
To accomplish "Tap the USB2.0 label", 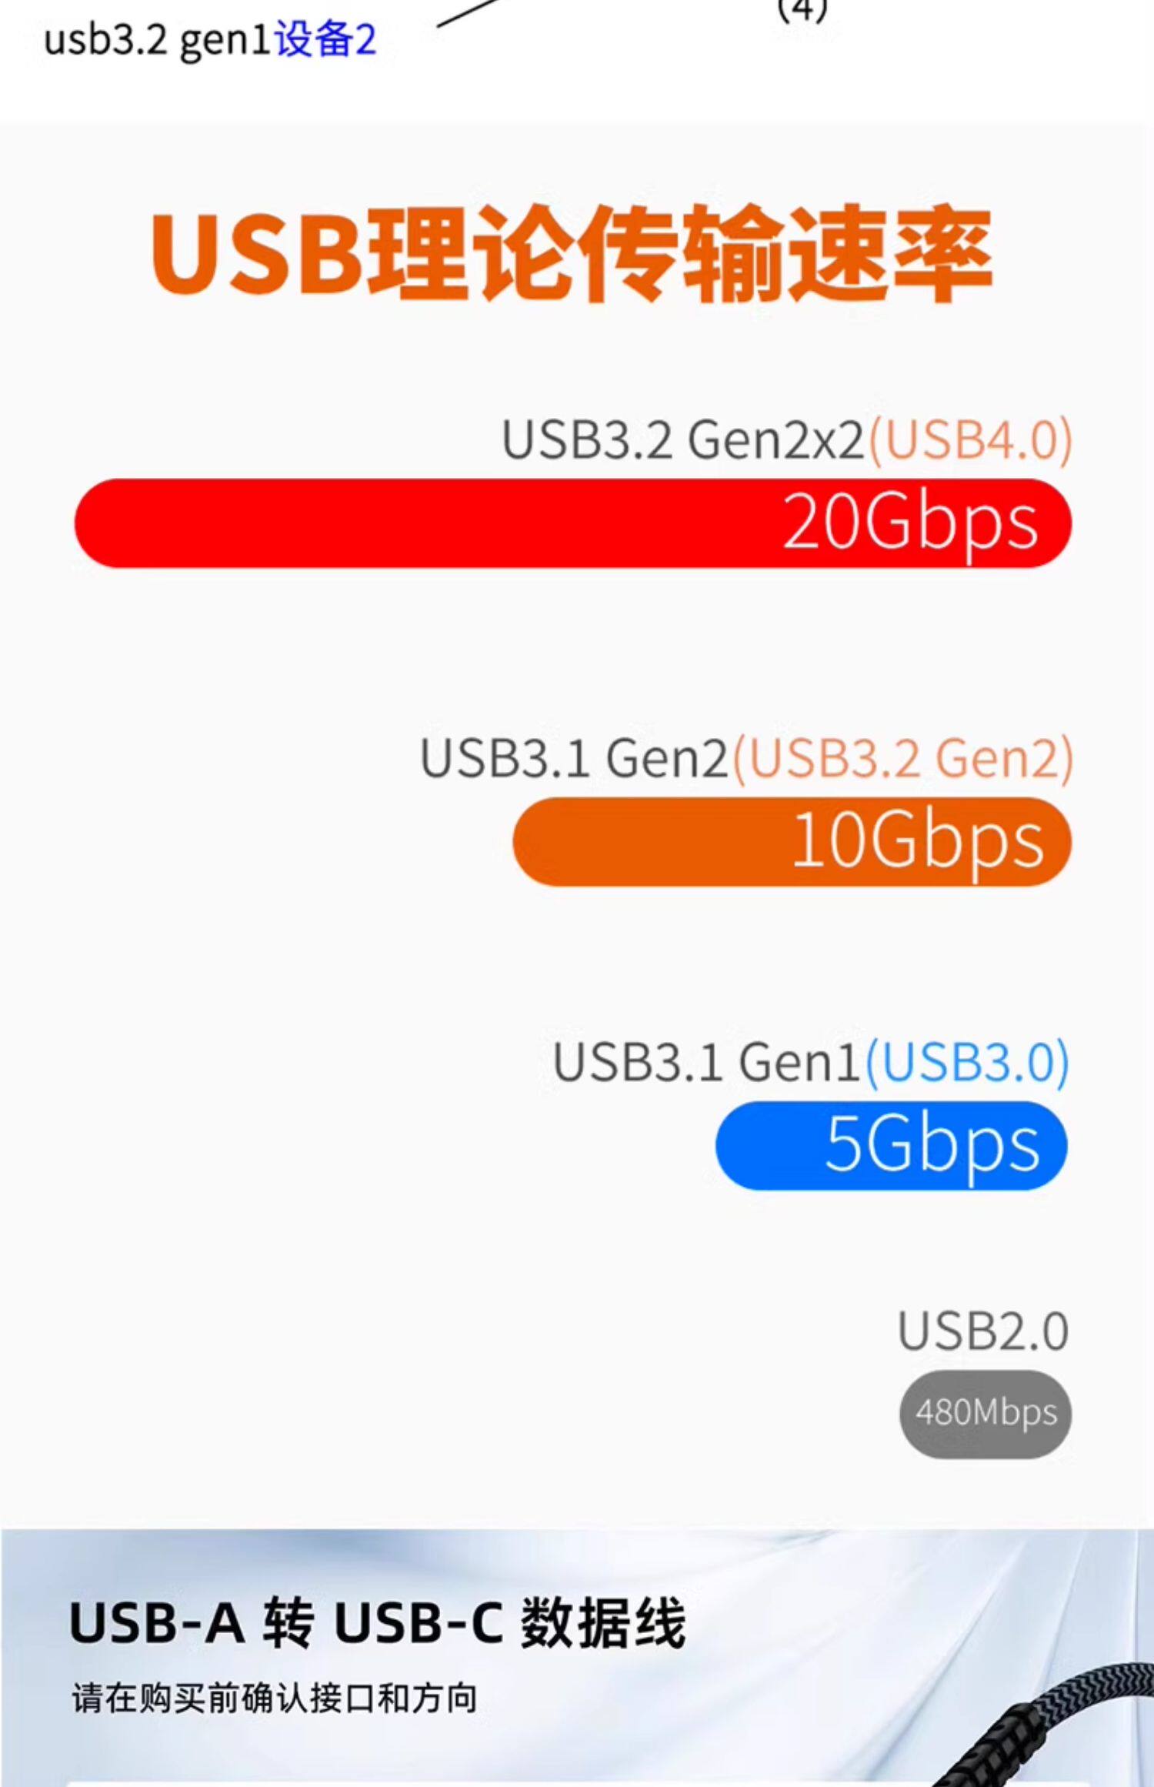I will pos(983,1331).
